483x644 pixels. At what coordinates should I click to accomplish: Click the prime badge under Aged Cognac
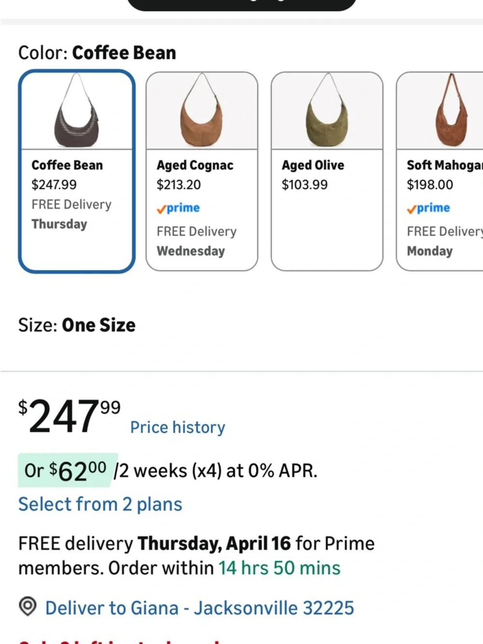178,208
